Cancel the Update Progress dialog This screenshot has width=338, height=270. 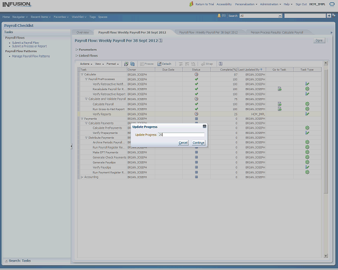[183, 142]
